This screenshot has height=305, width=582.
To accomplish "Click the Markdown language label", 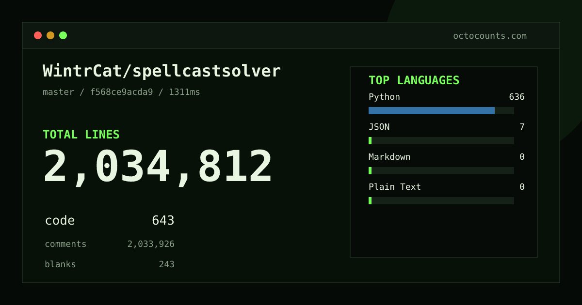I will tap(389, 157).
